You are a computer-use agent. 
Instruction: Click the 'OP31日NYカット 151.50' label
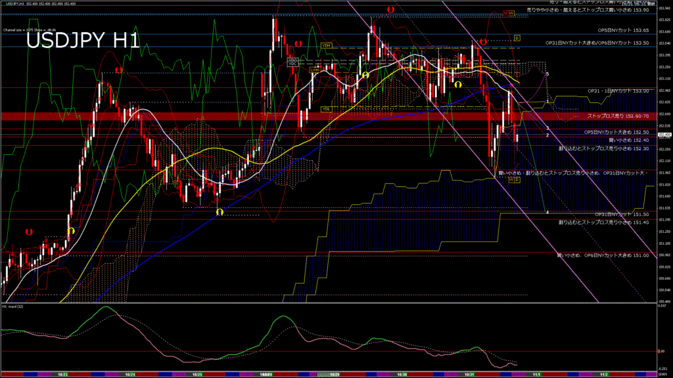[x=622, y=215]
